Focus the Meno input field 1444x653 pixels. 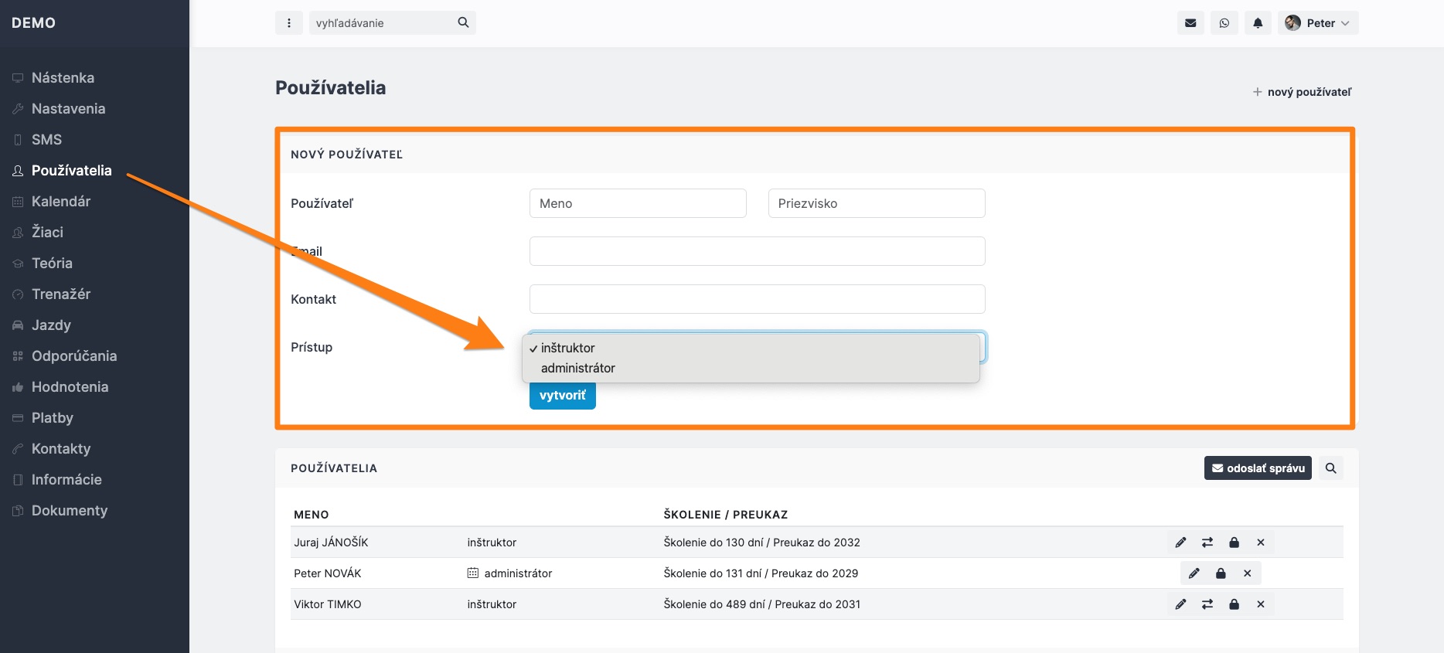click(638, 203)
